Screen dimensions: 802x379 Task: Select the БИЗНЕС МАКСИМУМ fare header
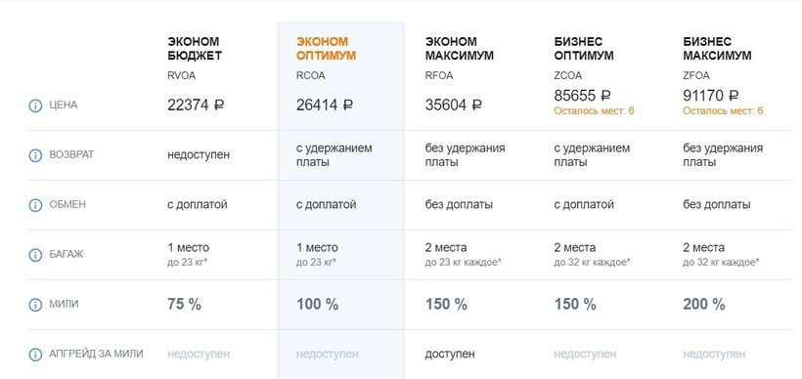[717, 49]
